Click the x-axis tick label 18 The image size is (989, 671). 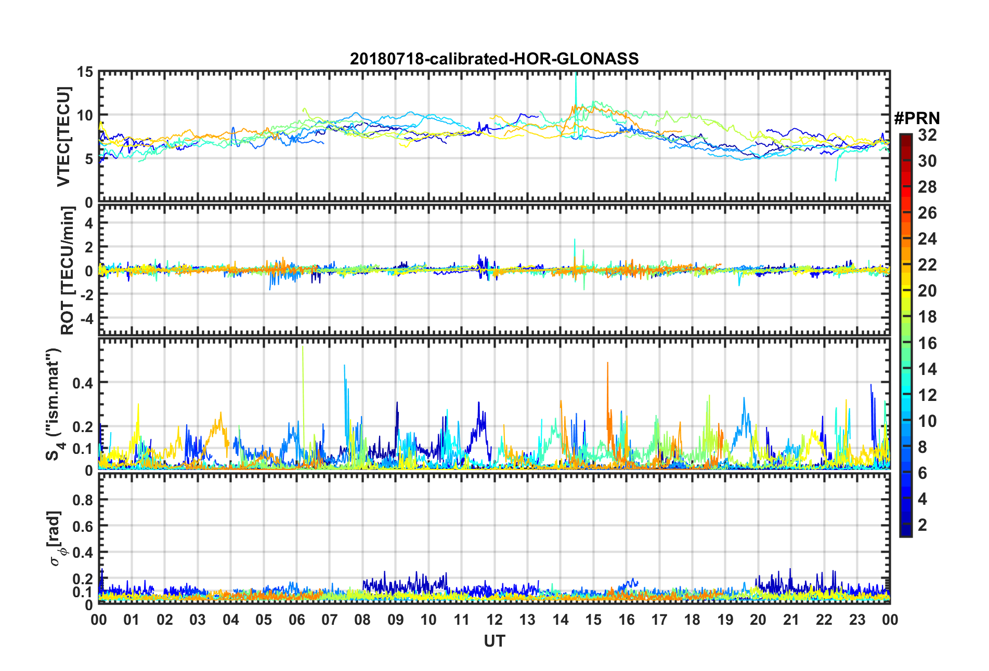(692, 620)
